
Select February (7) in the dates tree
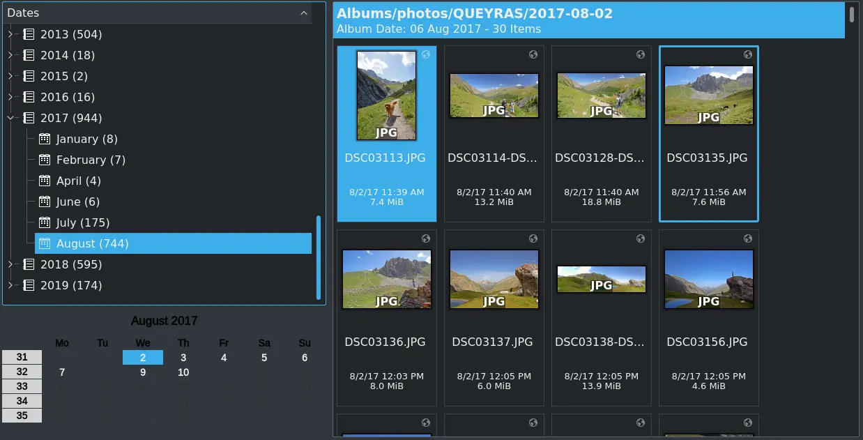91,160
